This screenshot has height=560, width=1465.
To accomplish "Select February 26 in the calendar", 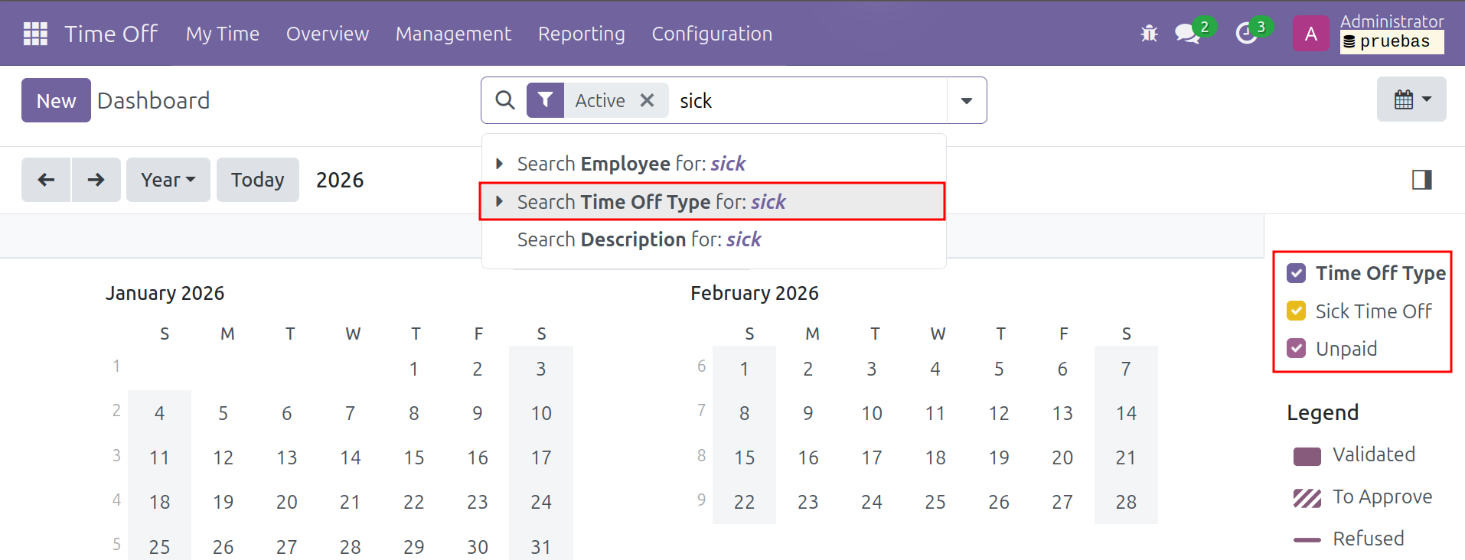I will (999, 502).
